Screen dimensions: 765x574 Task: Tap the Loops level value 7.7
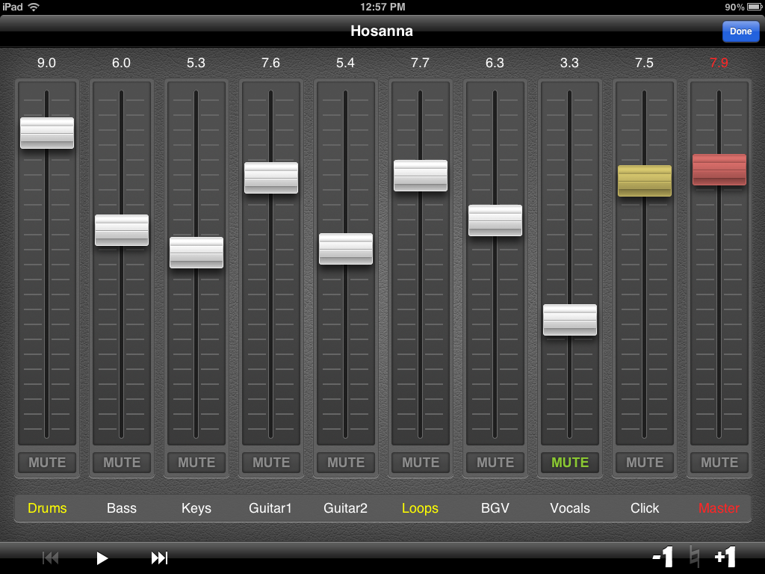tap(420, 63)
